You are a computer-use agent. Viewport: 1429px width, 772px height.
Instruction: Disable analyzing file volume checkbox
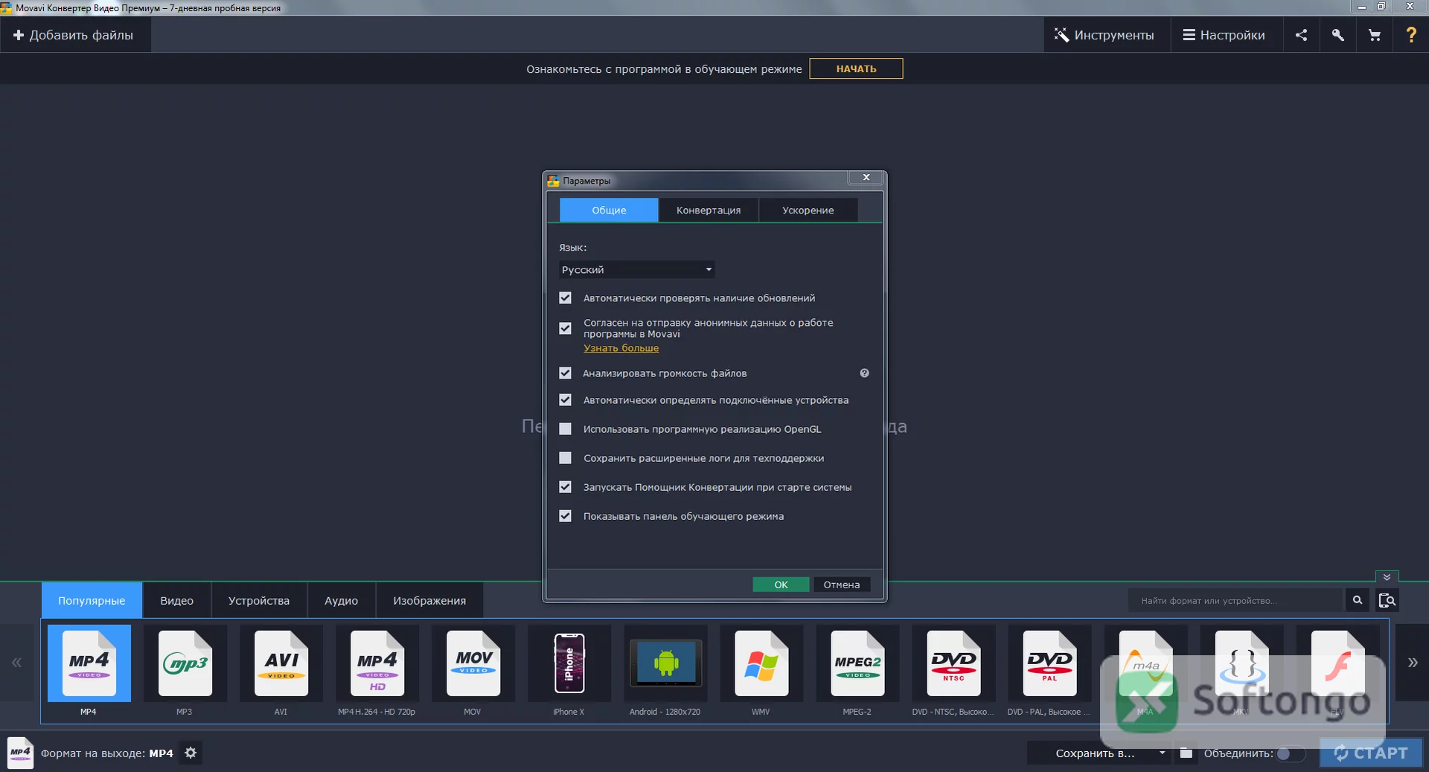point(566,373)
